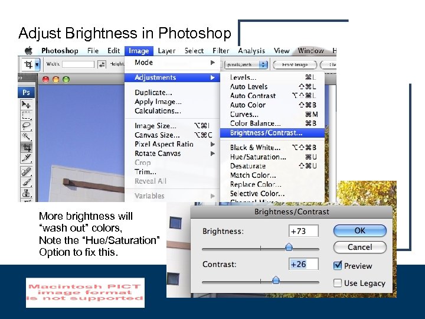Image resolution: width=425 pixels, height=319 pixels.
Task: Click the Contrast slider handle
Action: click(x=276, y=279)
